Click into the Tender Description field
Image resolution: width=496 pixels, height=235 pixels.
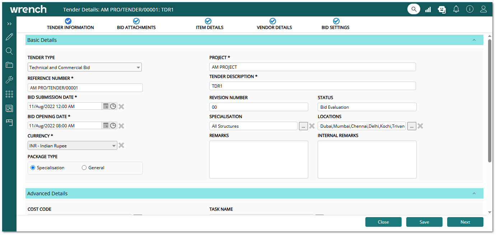[313, 86]
